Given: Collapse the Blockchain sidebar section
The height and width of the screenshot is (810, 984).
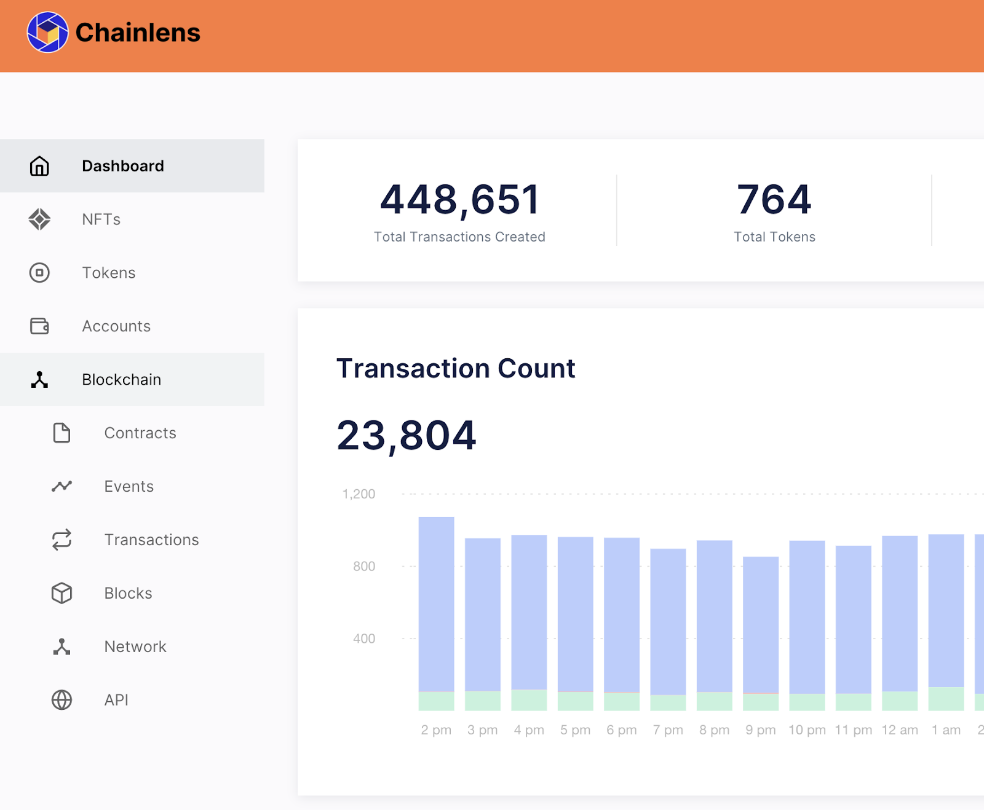Looking at the screenshot, I should [121, 380].
